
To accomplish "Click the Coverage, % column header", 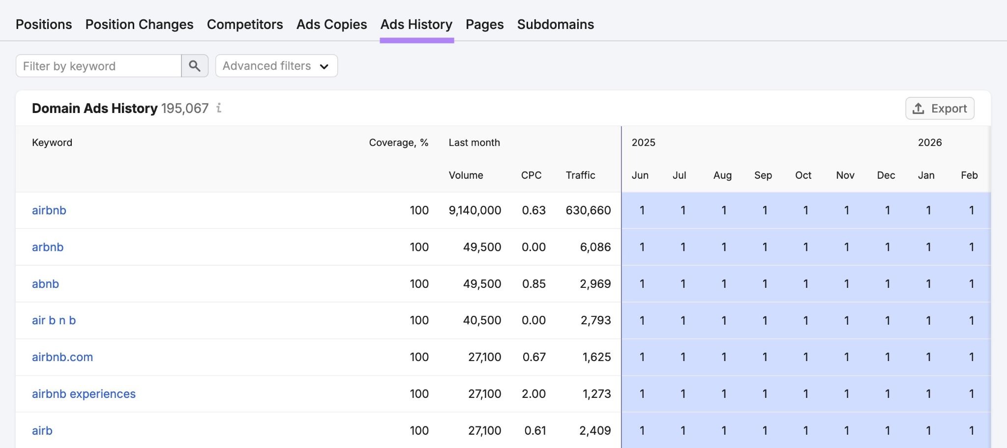I will (x=399, y=142).
